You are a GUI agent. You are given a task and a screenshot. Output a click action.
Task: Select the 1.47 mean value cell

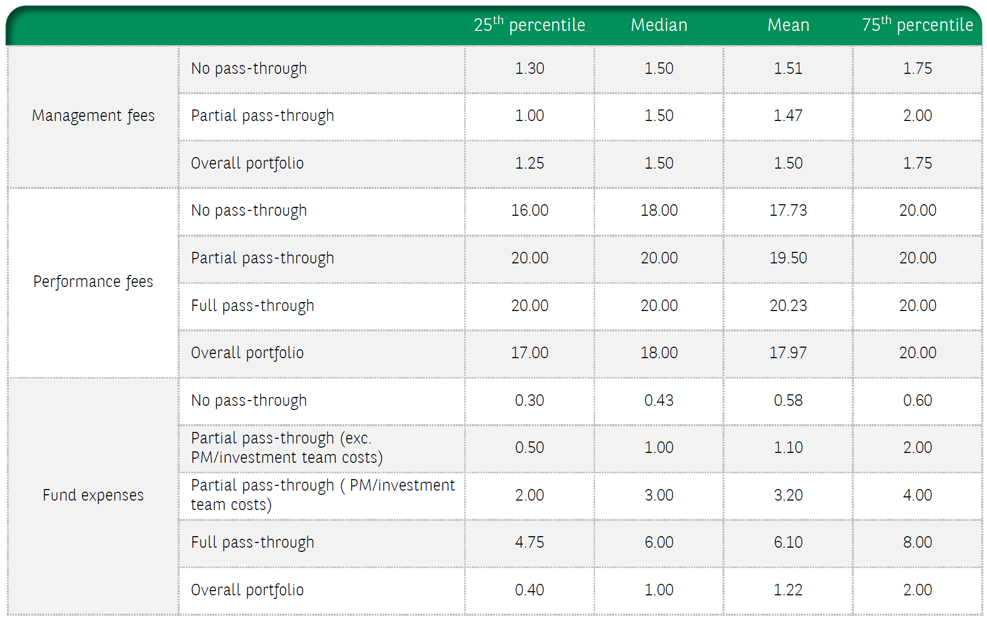pyautogui.click(x=788, y=116)
